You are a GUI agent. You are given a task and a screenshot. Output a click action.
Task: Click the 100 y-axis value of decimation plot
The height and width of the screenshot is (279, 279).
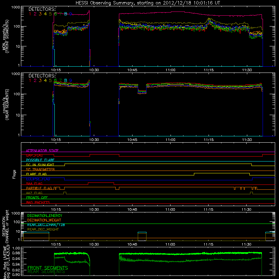[16, 222]
